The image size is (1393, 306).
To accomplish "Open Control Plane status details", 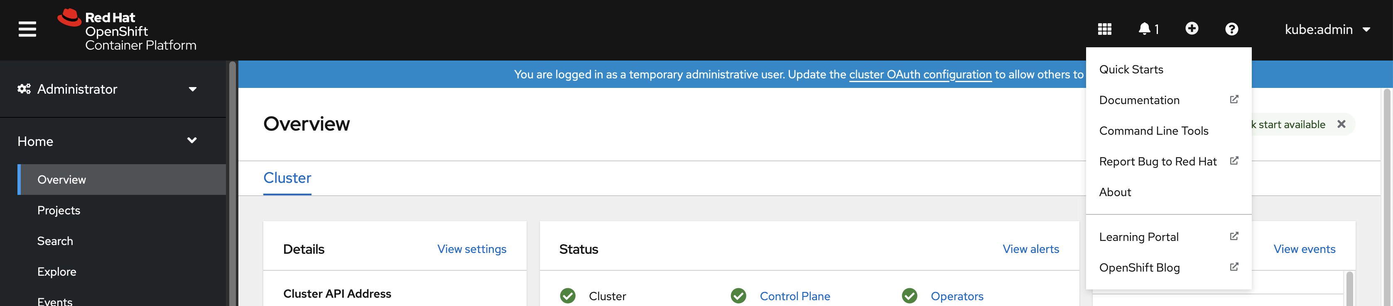I will click(795, 296).
